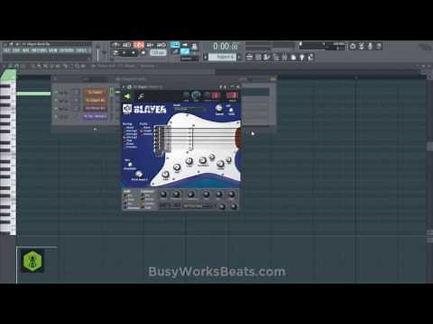Open the Pattern 1 selector dropdown
Viewport: 433px width, 324px height.
222,57
